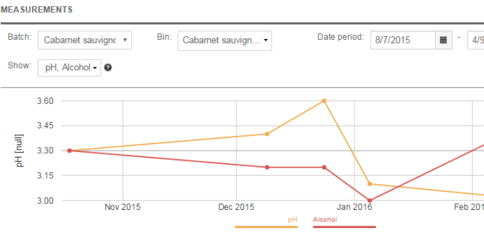The image size is (484, 242).
Task: Click the MEASUREMENTS section heading
Action: click(37, 10)
